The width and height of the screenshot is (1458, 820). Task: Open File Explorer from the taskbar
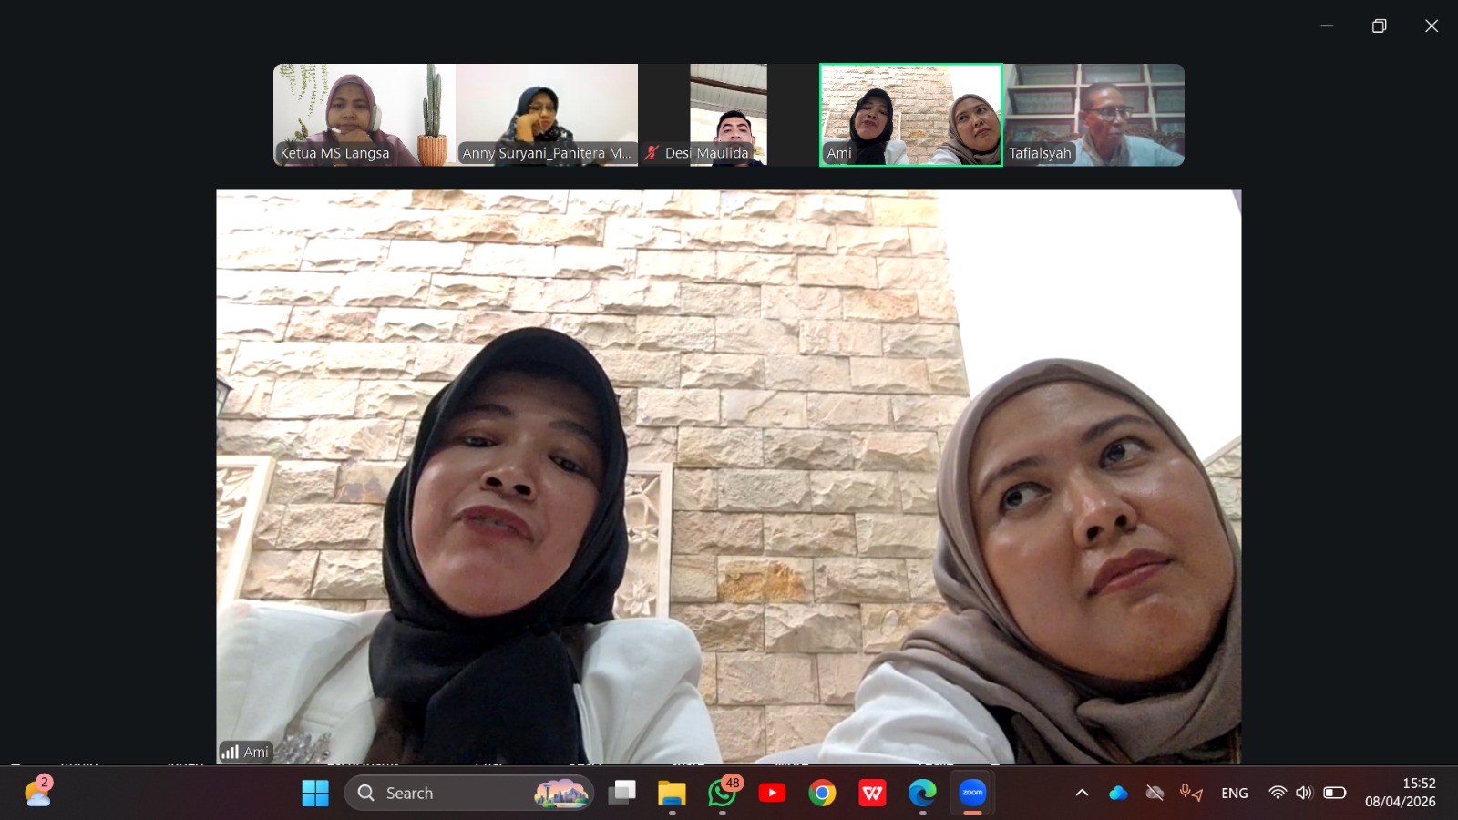click(672, 793)
